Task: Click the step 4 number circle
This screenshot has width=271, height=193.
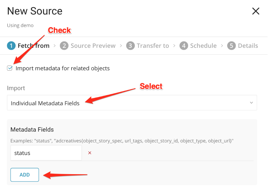Action: tap(183, 46)
